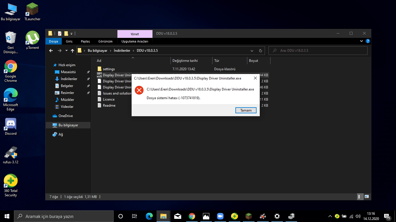The width and height of the screenshot is (396, 222).
Task: Switch to the large icons view layout
Action: pyautogui.click(x=367, y=197)
